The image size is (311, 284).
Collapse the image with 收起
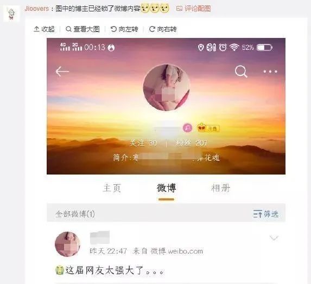pos(44,29)
